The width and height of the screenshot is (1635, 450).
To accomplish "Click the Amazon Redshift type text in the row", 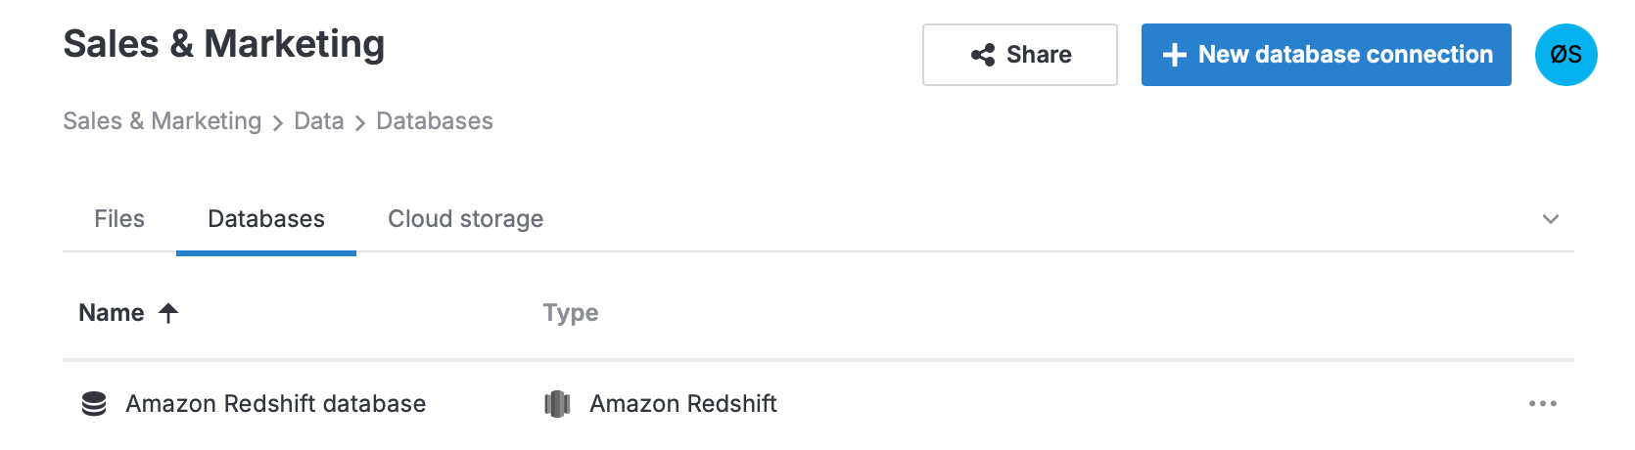I will [683, 404].
